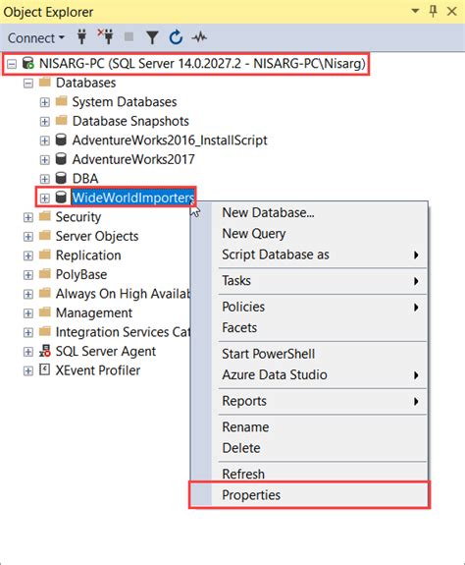Expand AdventureWorks2016_InstallScript database

pos(44,141)
